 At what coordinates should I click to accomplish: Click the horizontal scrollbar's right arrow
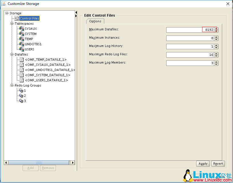click(x=73, y=162)
